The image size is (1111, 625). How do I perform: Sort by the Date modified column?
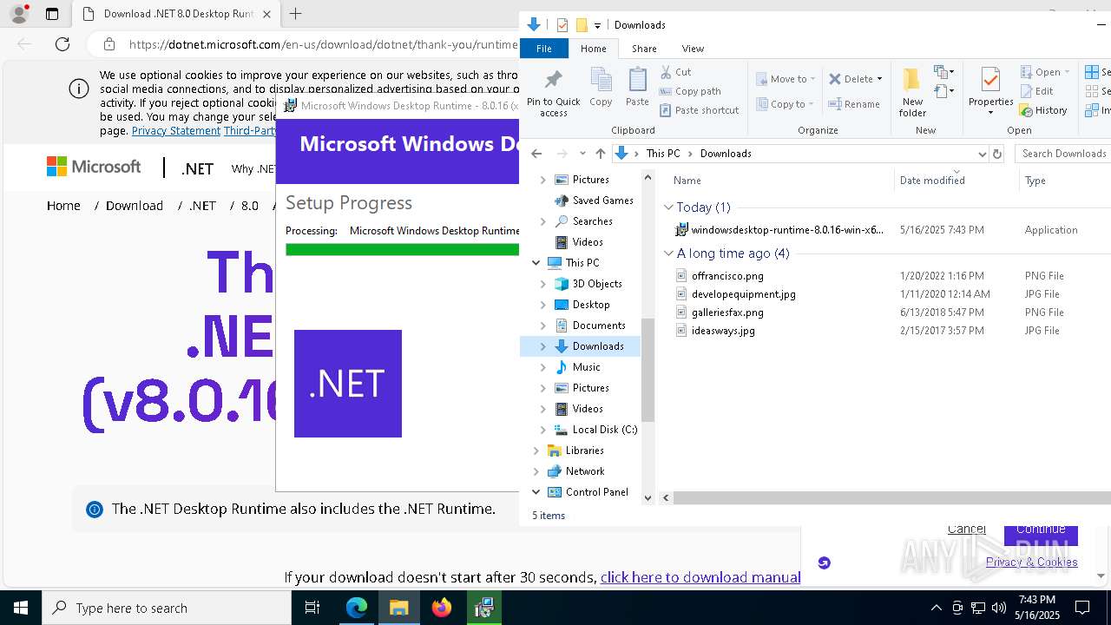tap(931, 181)
